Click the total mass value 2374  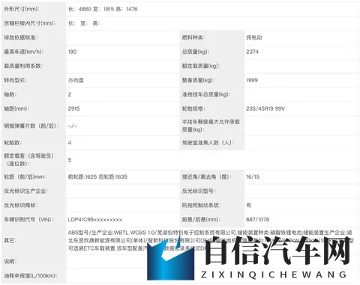(252, 52)
